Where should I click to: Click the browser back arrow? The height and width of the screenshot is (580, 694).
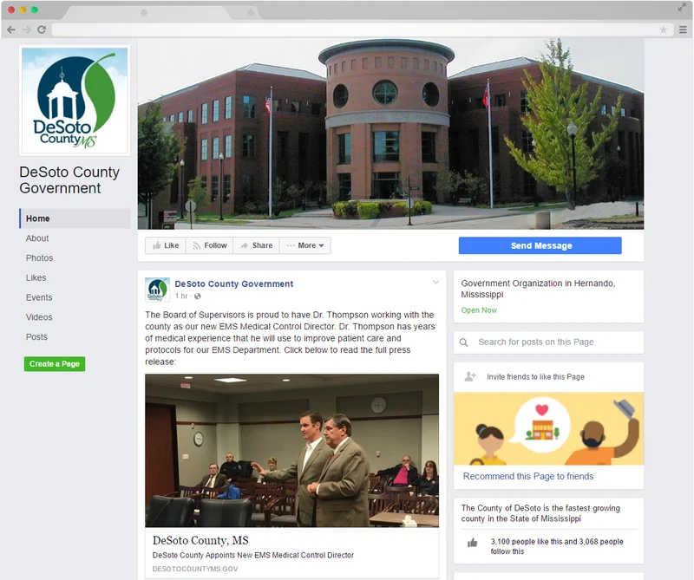click(11, 29)
